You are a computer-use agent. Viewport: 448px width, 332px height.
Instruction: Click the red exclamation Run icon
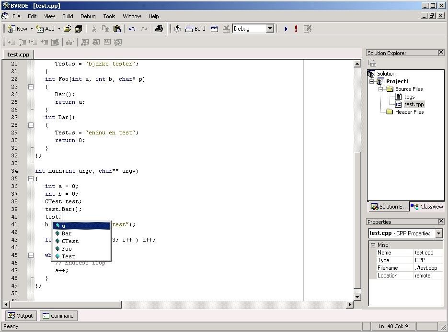coord(296,29)
